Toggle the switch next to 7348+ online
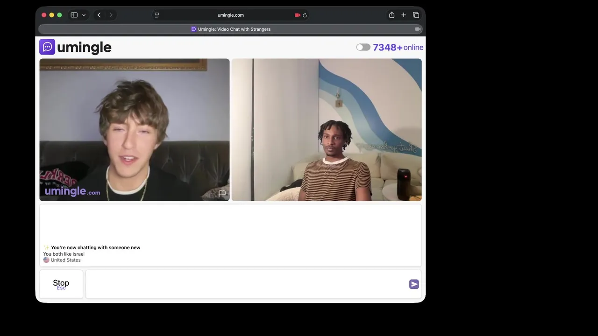This screenshot has width=598, height=336. click(363, 47)
